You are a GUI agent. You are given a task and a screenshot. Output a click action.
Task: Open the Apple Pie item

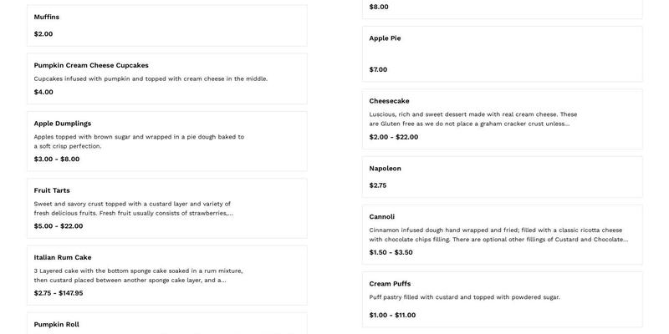(386, 38)
